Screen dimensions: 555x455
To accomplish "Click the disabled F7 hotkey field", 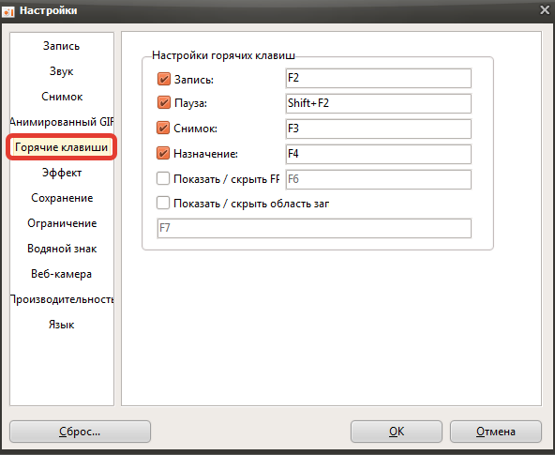I will pyautogui.click(x=314, y=228).
